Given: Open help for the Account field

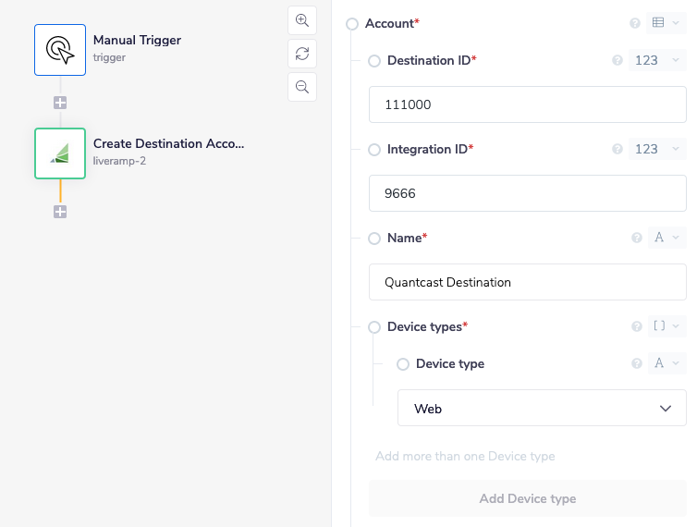Looking at the screenshot, I should pos(635,24).
